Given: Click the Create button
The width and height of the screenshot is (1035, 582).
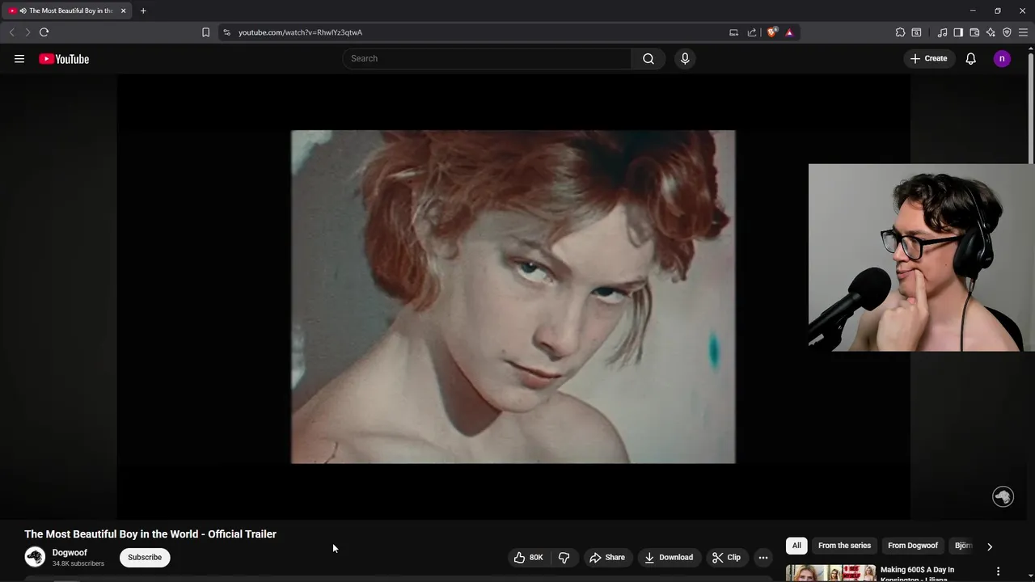Looking at the screenshot, I should point(928,58).
